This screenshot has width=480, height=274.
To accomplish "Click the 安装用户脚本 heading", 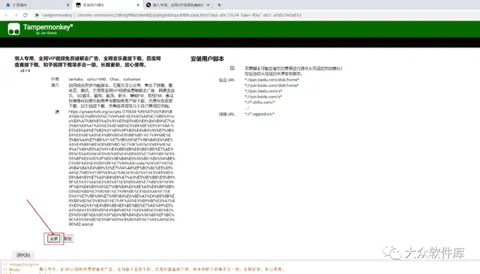I will [x=207, y=59].
